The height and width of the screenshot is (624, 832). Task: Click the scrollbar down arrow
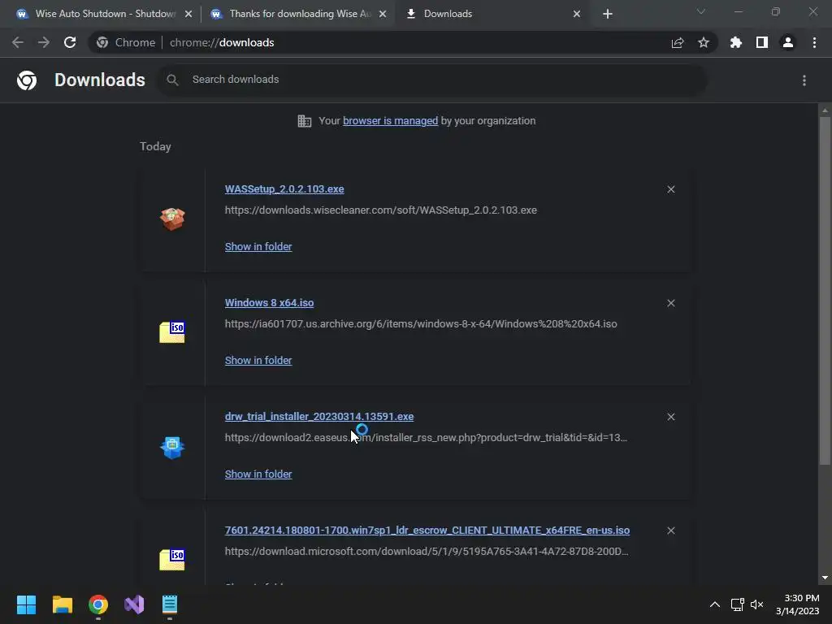pos(825,578)
